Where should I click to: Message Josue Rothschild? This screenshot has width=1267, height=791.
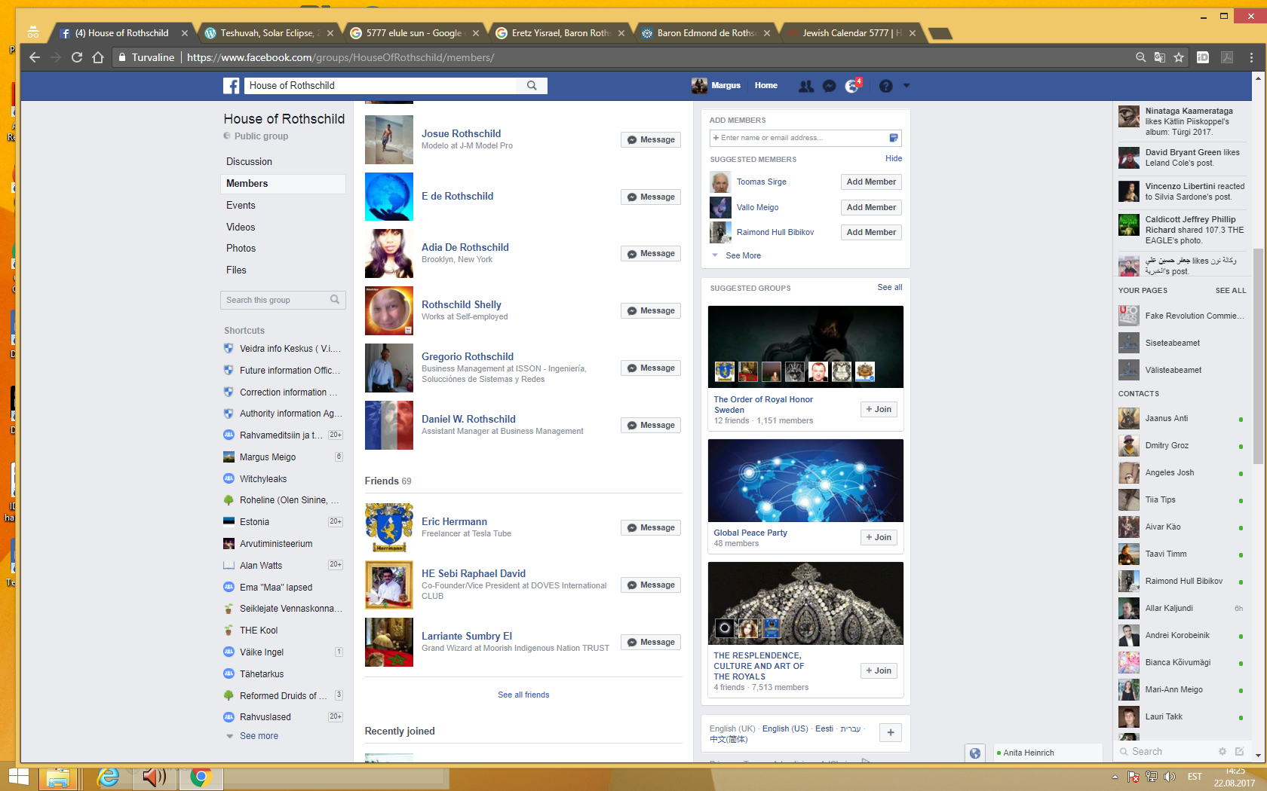[x=651, y=140]
